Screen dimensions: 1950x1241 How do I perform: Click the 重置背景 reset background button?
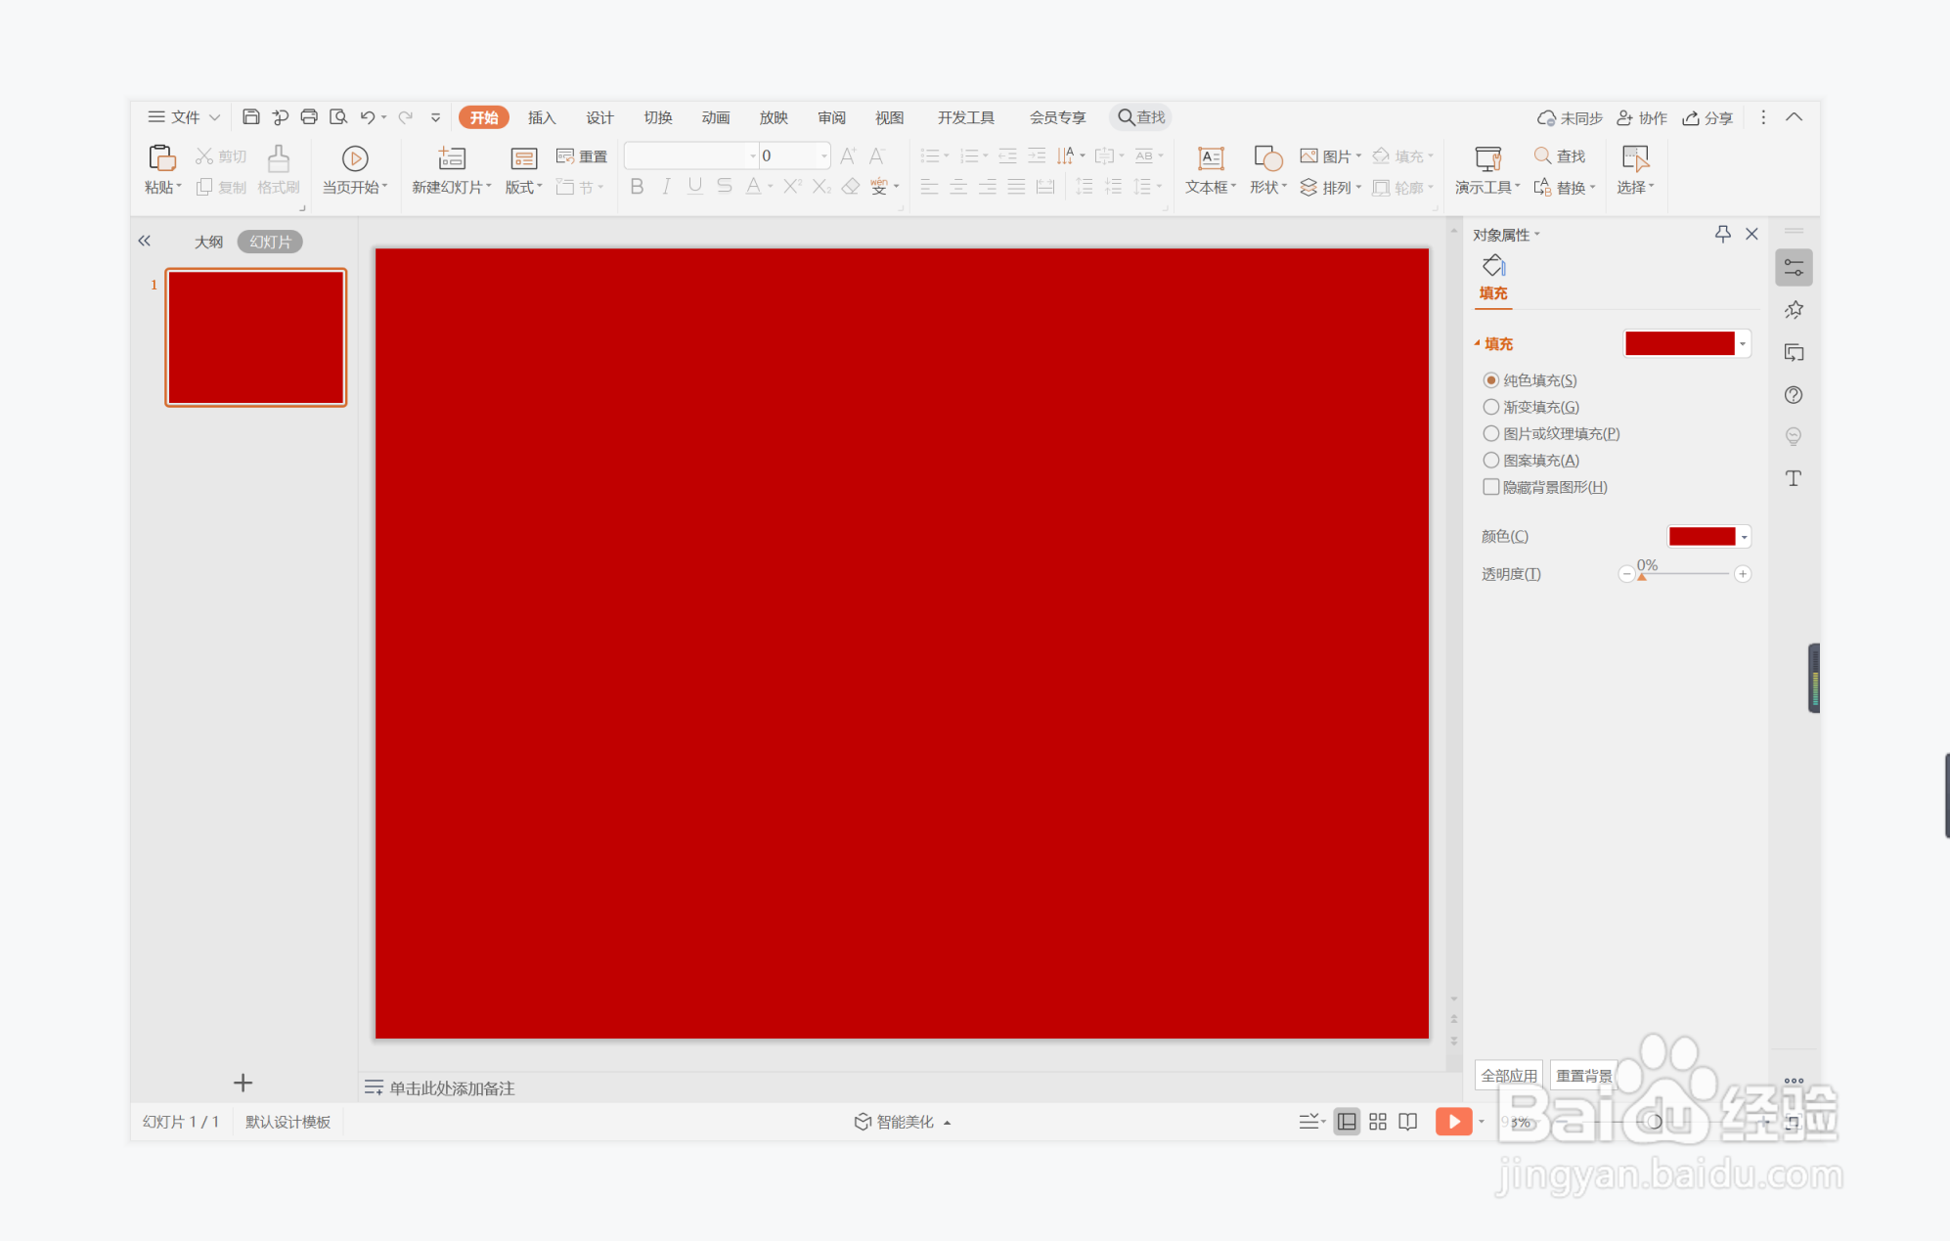click(1583, 1076)
